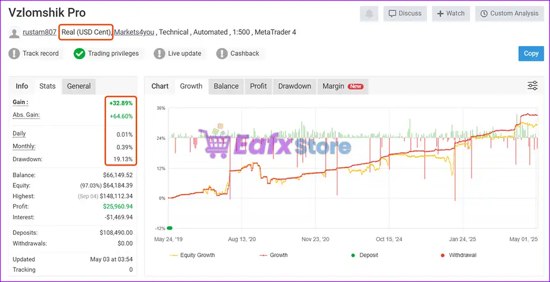550x282 pixels.
Task: Click the Aug 13, '20 axis date
Action: [242, 240]
